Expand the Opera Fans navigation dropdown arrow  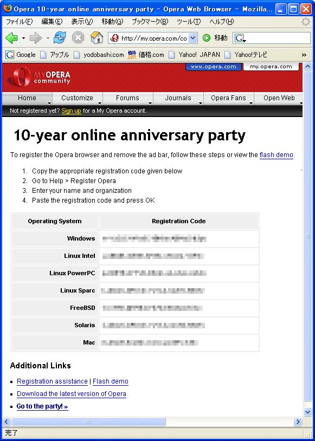click(251, 102)
